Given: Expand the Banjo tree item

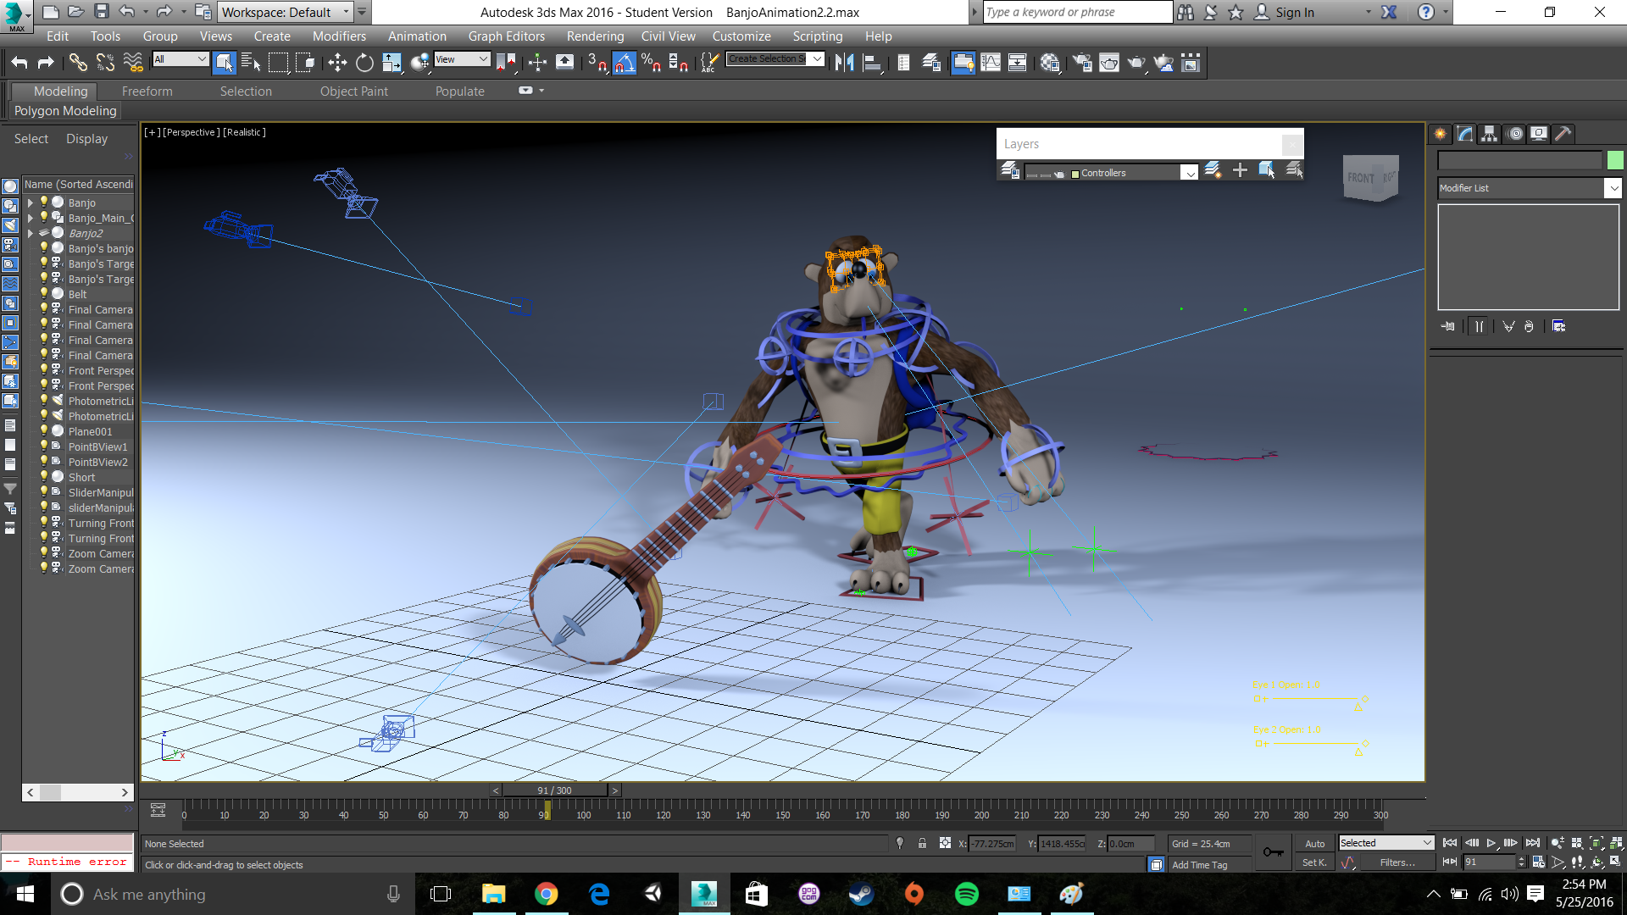Looking at the screenshot, I should click(31, 202).
